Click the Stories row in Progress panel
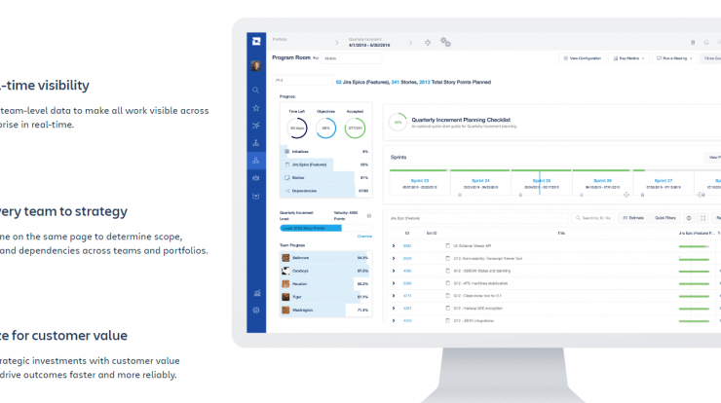 coord(325,177)
